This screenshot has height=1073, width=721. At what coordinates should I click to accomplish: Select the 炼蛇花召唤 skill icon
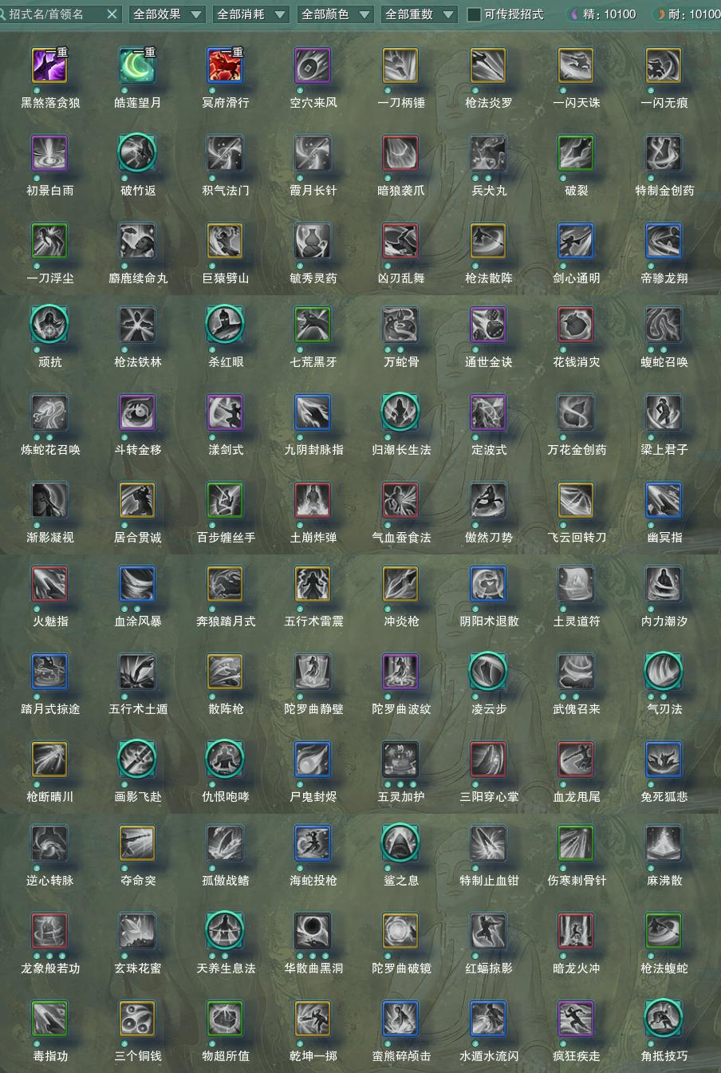49,412
